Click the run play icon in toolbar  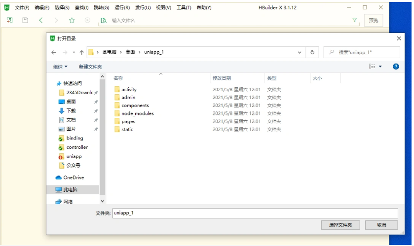coord(87,20)
